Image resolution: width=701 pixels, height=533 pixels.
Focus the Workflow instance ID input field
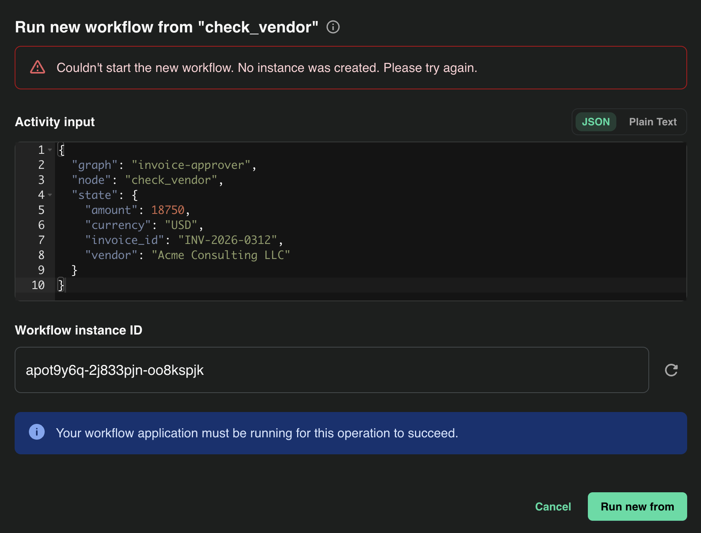(332, 370)
